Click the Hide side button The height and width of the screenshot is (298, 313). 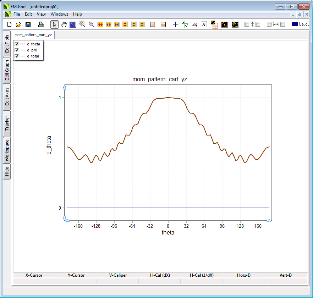pos(7,171)
